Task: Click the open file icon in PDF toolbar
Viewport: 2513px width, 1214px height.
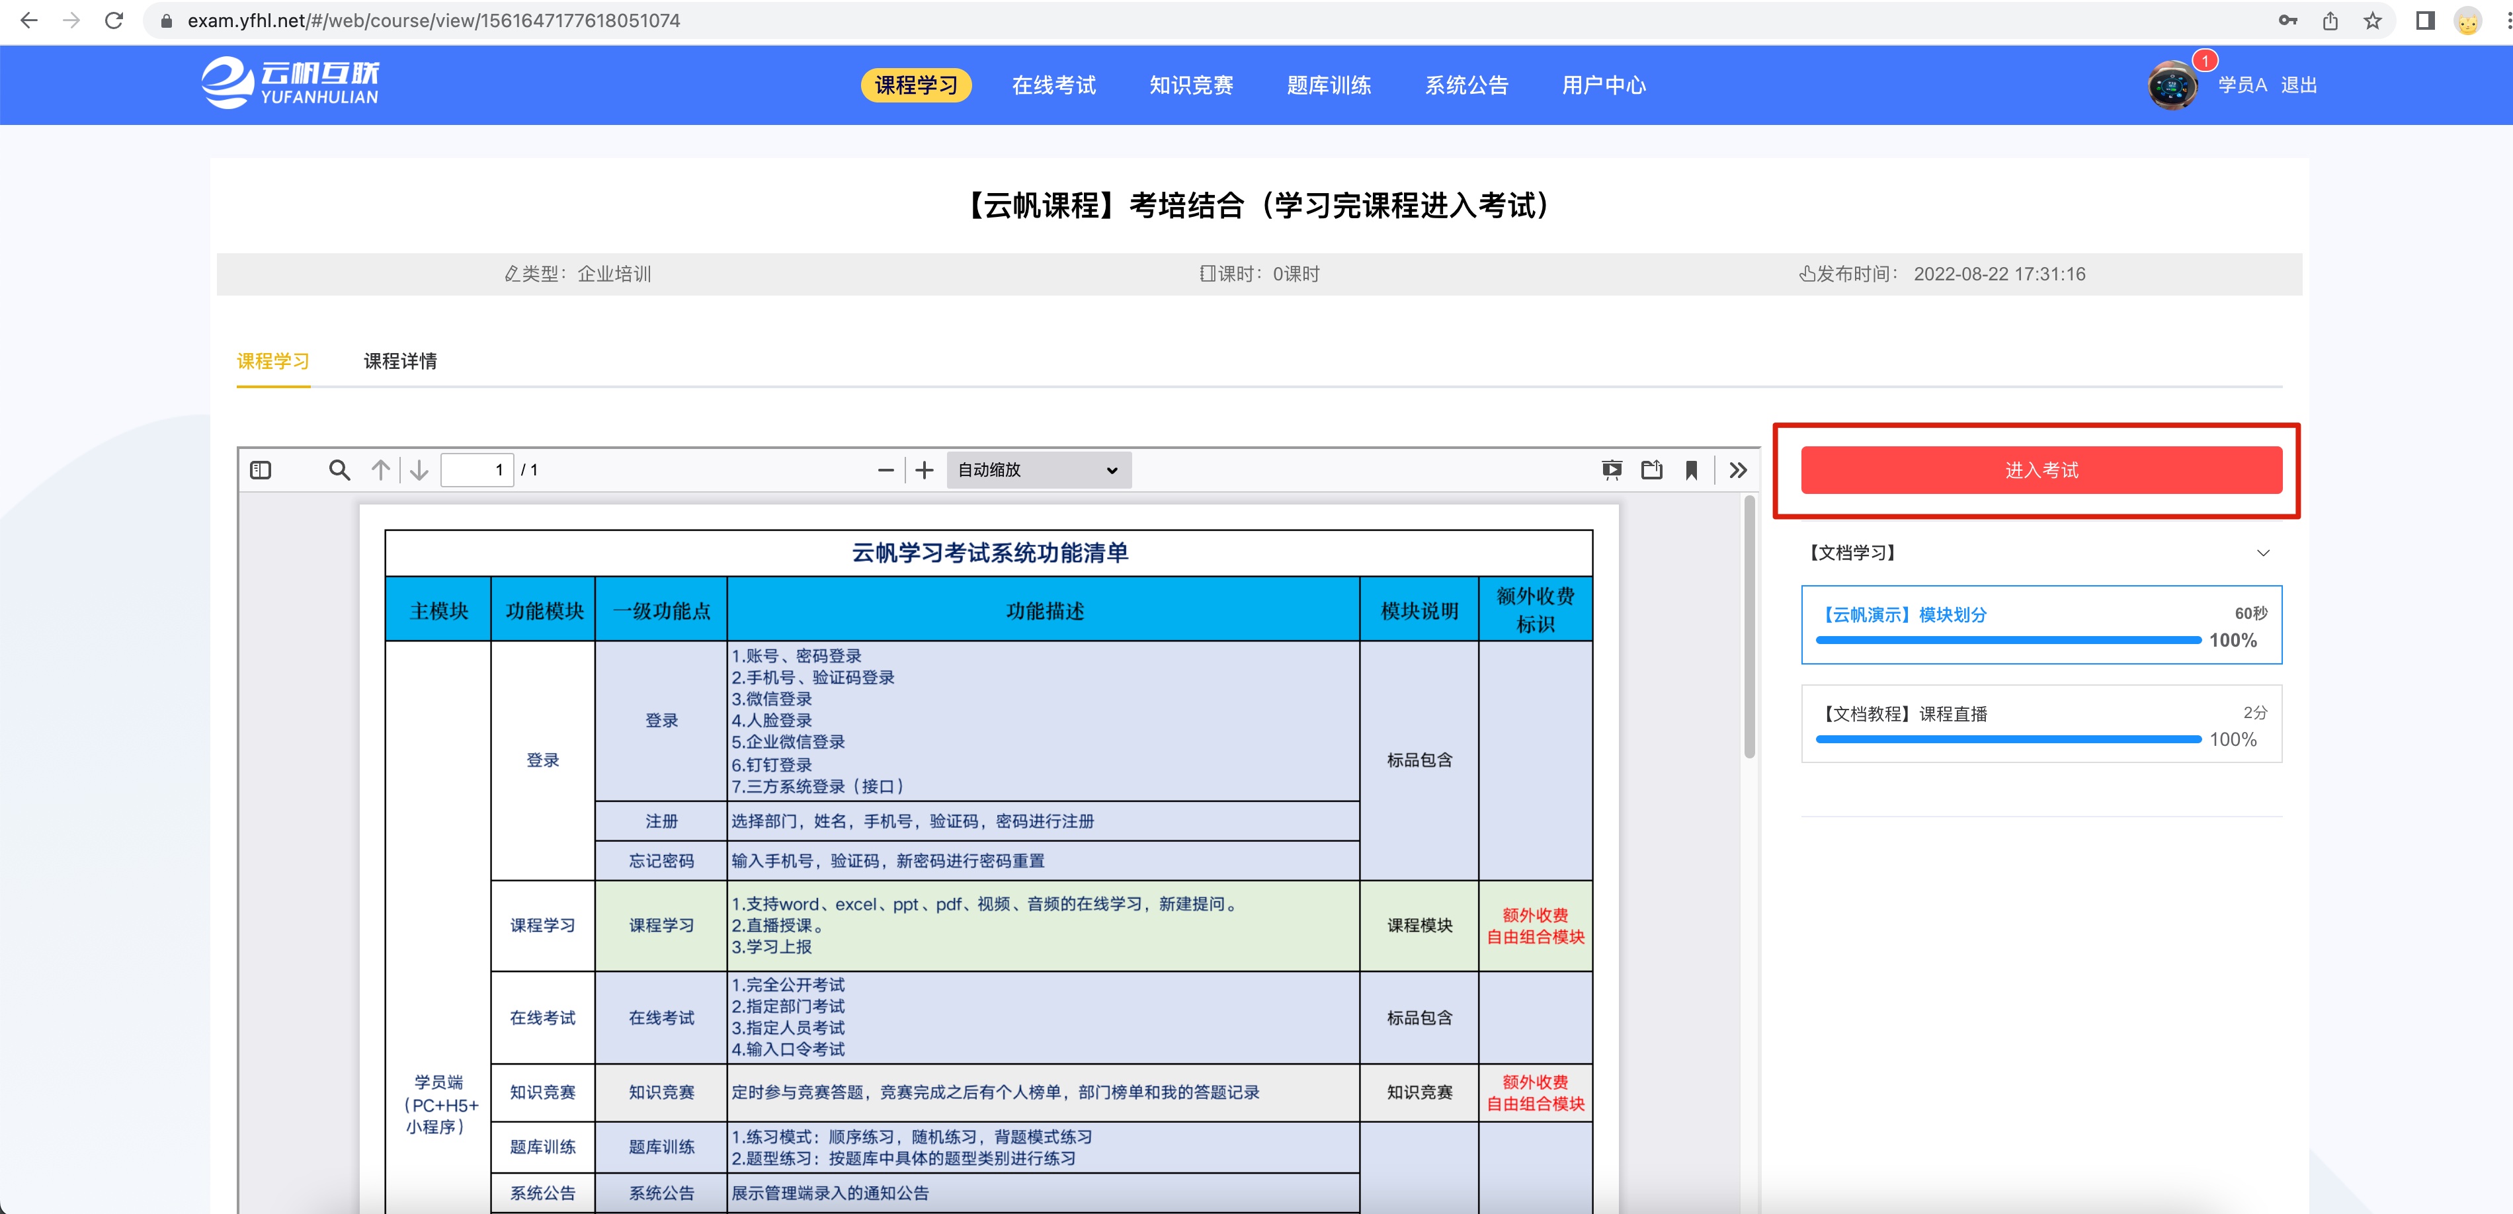Action: pyautogui.click(x=1651, y=470)
